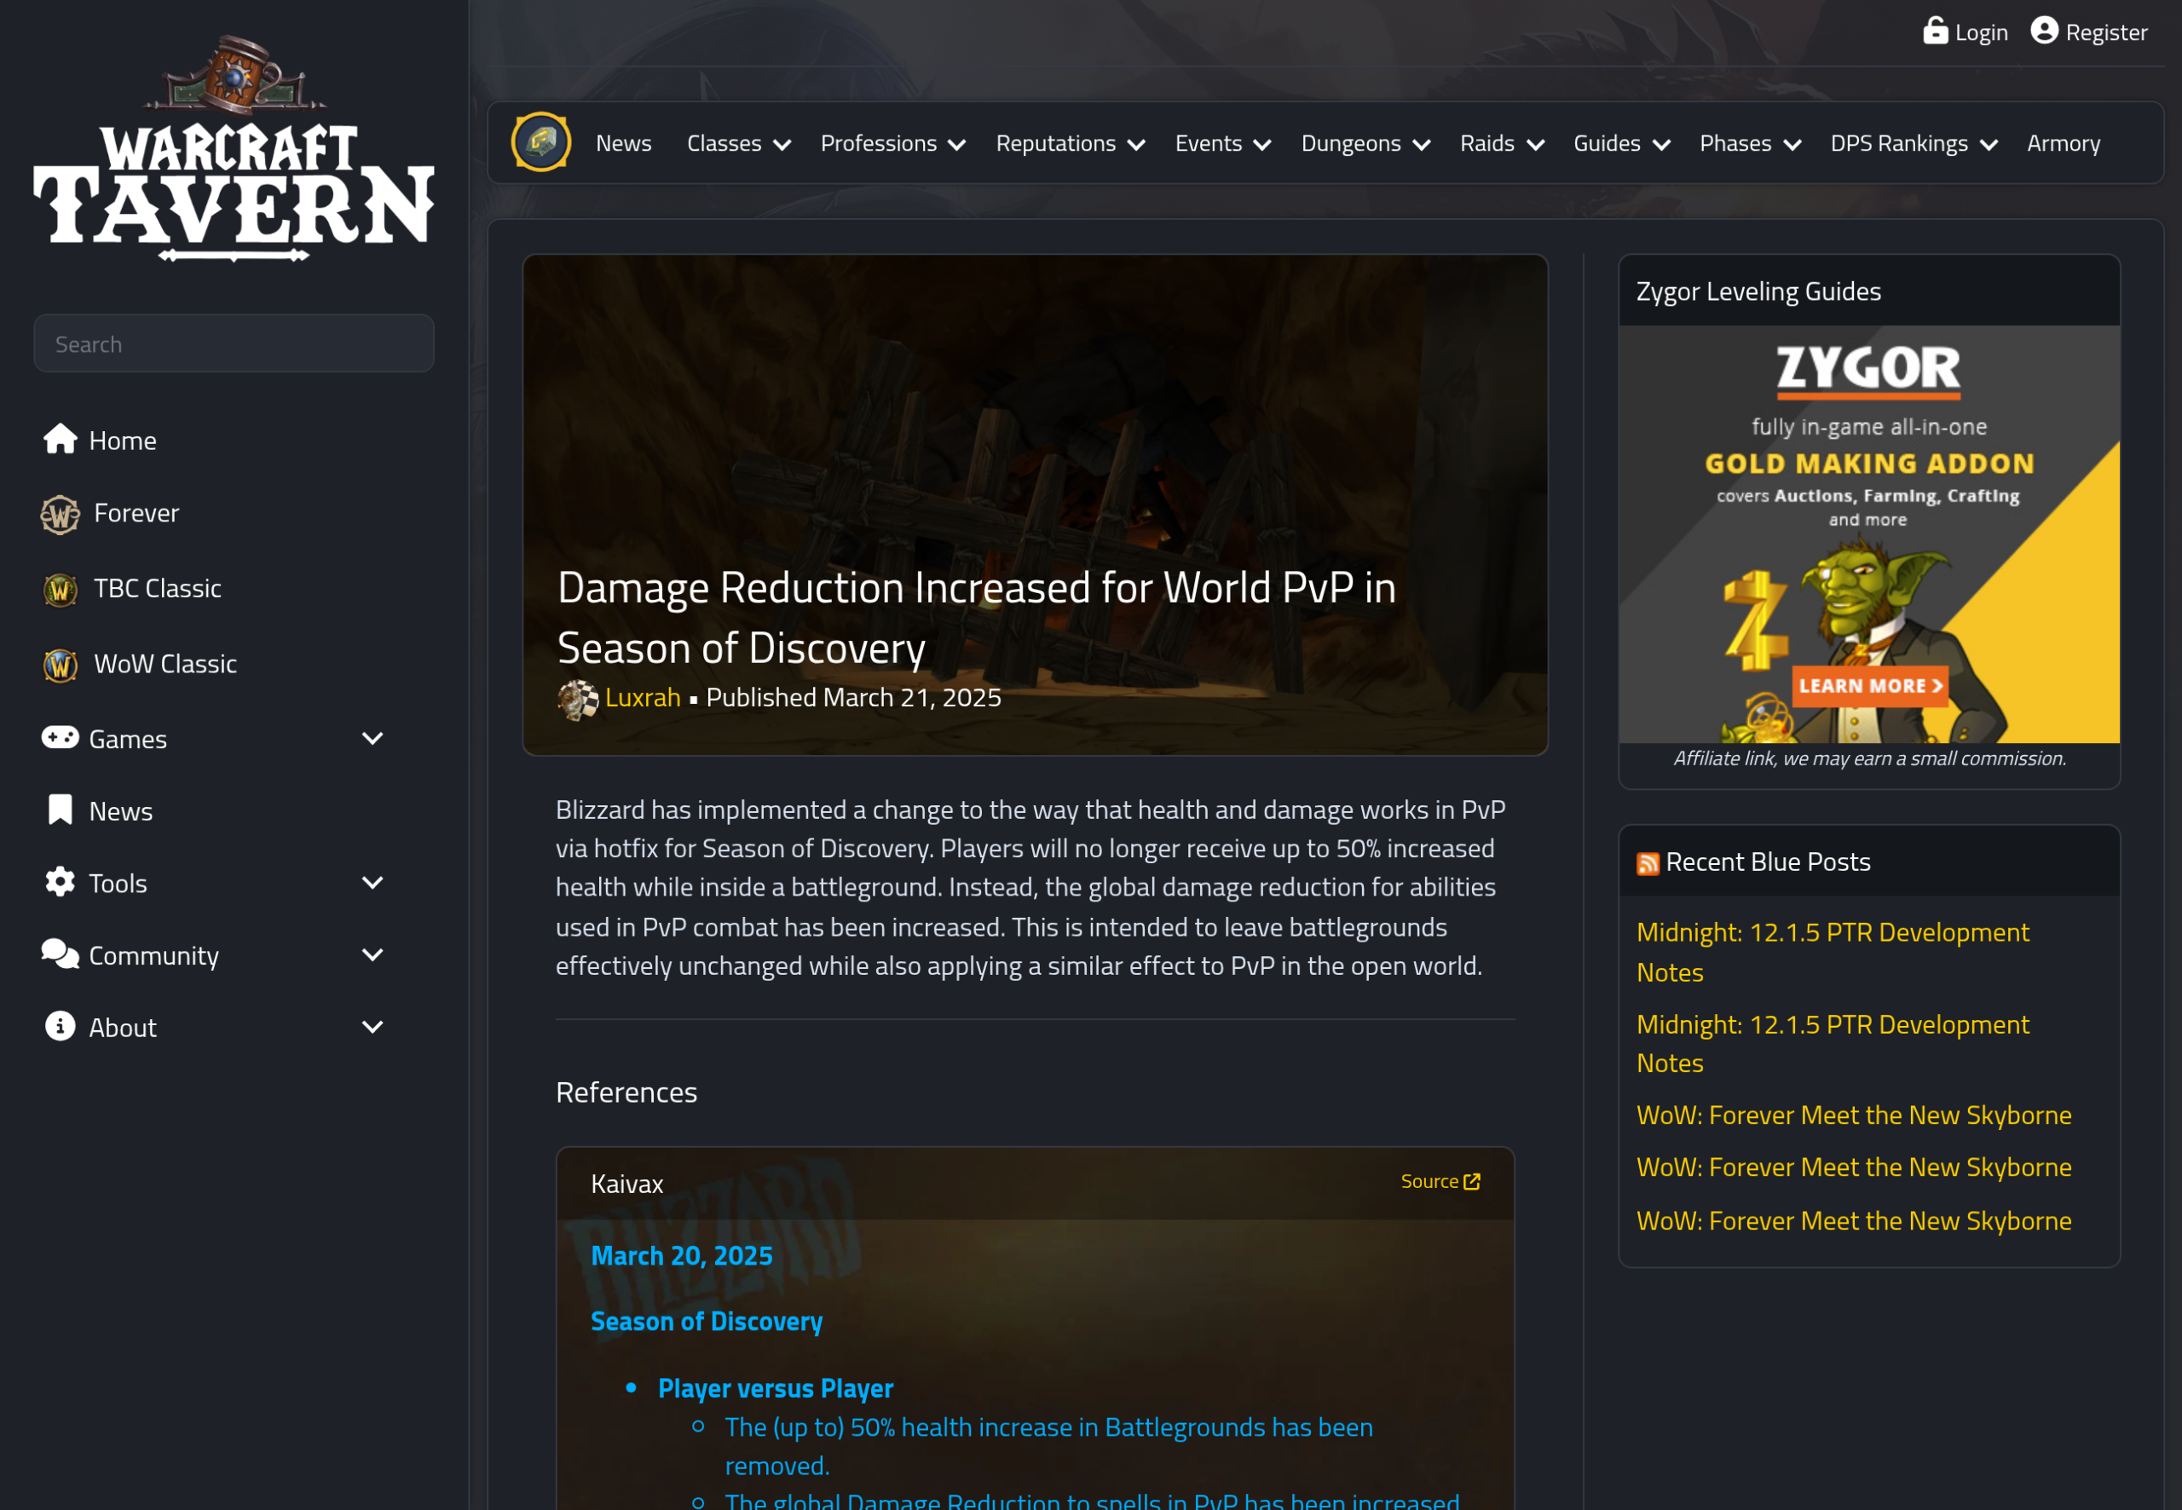Click the Games controller icon

tap(61, 737)
